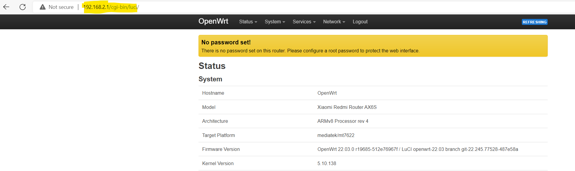
Task: Reload the page using the refresh icon
Action: 23,7
